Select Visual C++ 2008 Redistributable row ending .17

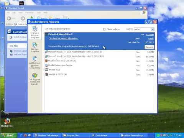pos(100,52)
